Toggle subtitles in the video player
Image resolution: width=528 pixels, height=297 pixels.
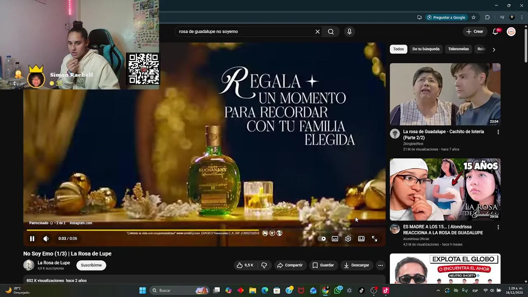(x=335, y=238)
